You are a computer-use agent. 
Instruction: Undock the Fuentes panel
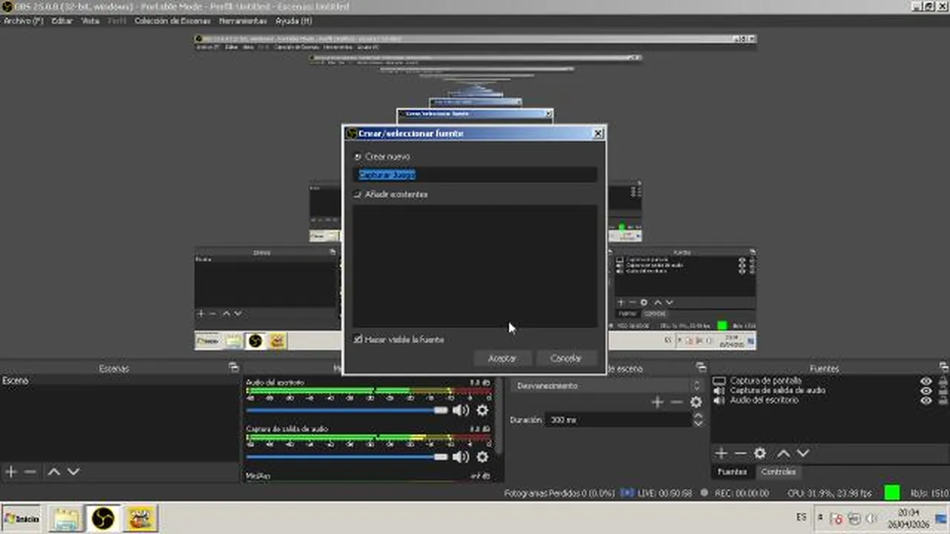click(943, 368)
